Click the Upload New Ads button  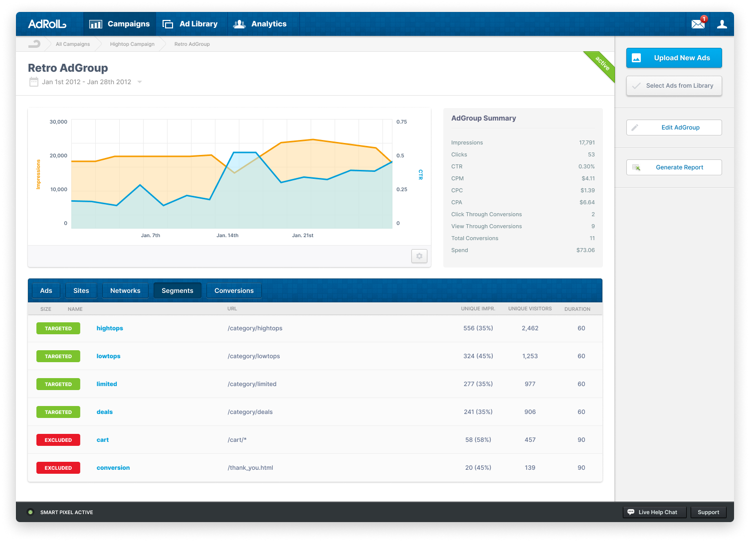(x=674, y=58)
